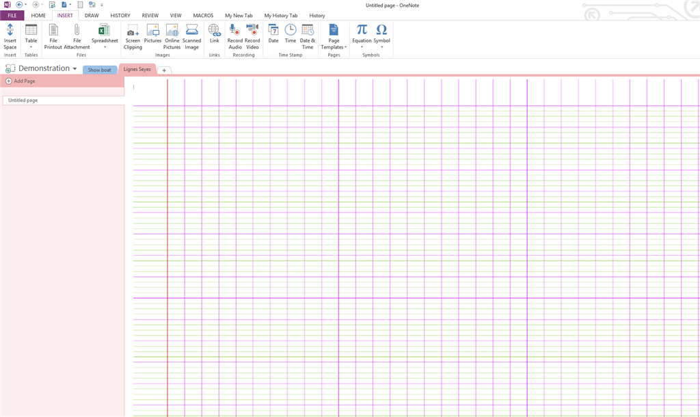Insert a File Printout
Viewport: 700px width, 417px height.
click(53, 37)
